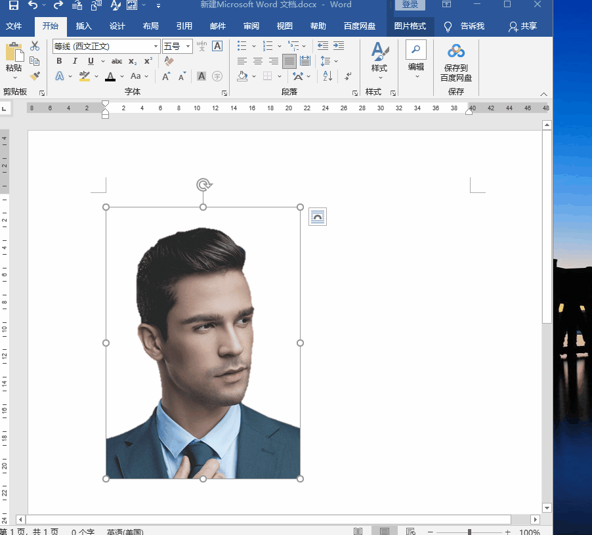Image resolution: width=592 pixels, height=535 pixels.
Task: Switch to the Insert (插入) tab
Action: click(84, 26)
